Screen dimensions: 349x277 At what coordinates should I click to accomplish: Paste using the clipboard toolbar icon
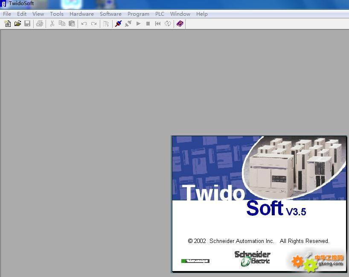click(x=72, y=23)
